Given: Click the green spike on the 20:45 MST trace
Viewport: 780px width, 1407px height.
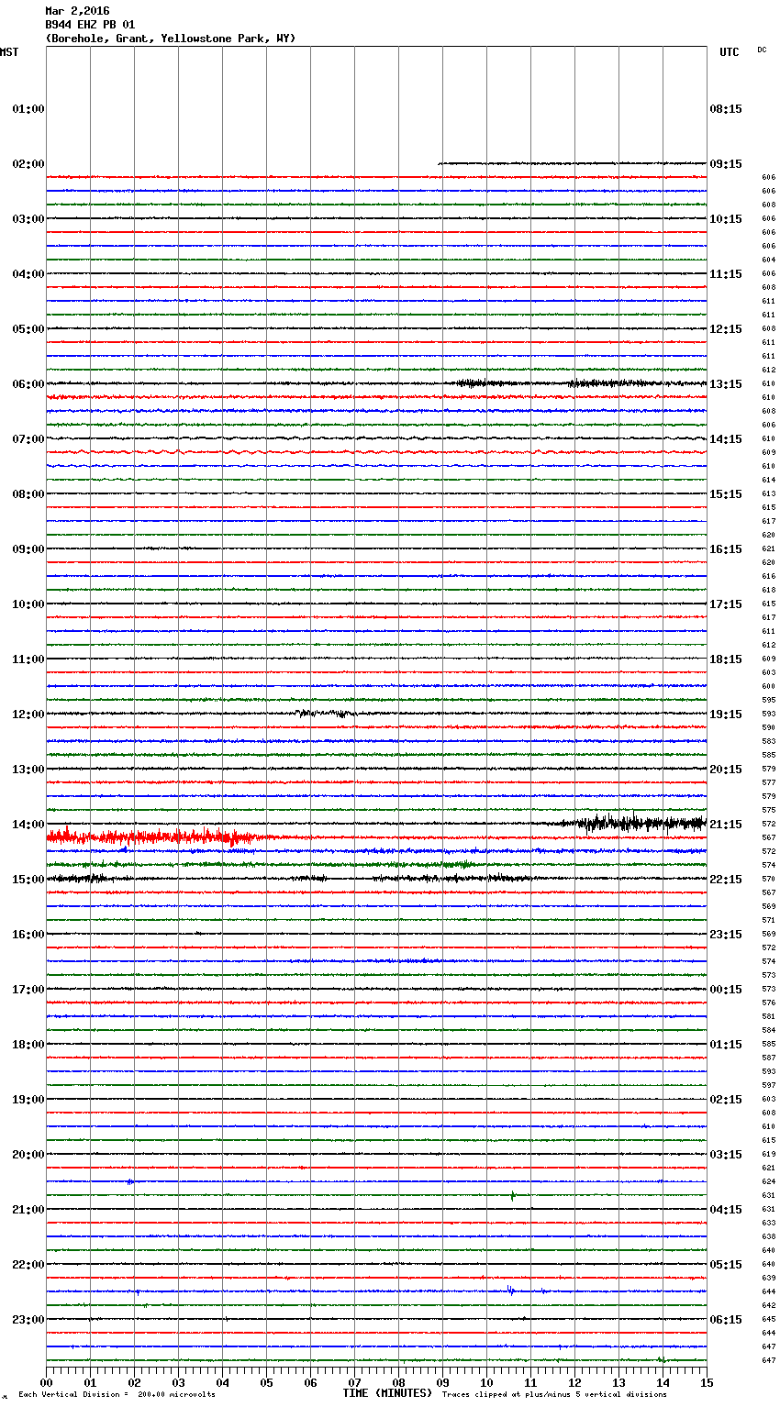Looking at the screenshot, I should (513, 1195).
